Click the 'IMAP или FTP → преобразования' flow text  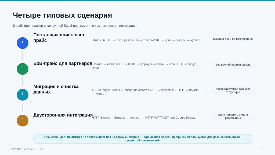point(146,40)
